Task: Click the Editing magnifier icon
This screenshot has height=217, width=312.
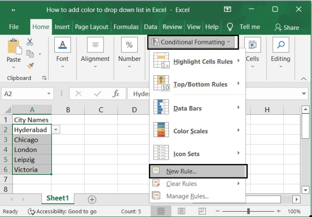Action: click(x=280, y=45)
